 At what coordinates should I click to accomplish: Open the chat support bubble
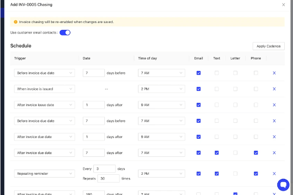[283, 185]
